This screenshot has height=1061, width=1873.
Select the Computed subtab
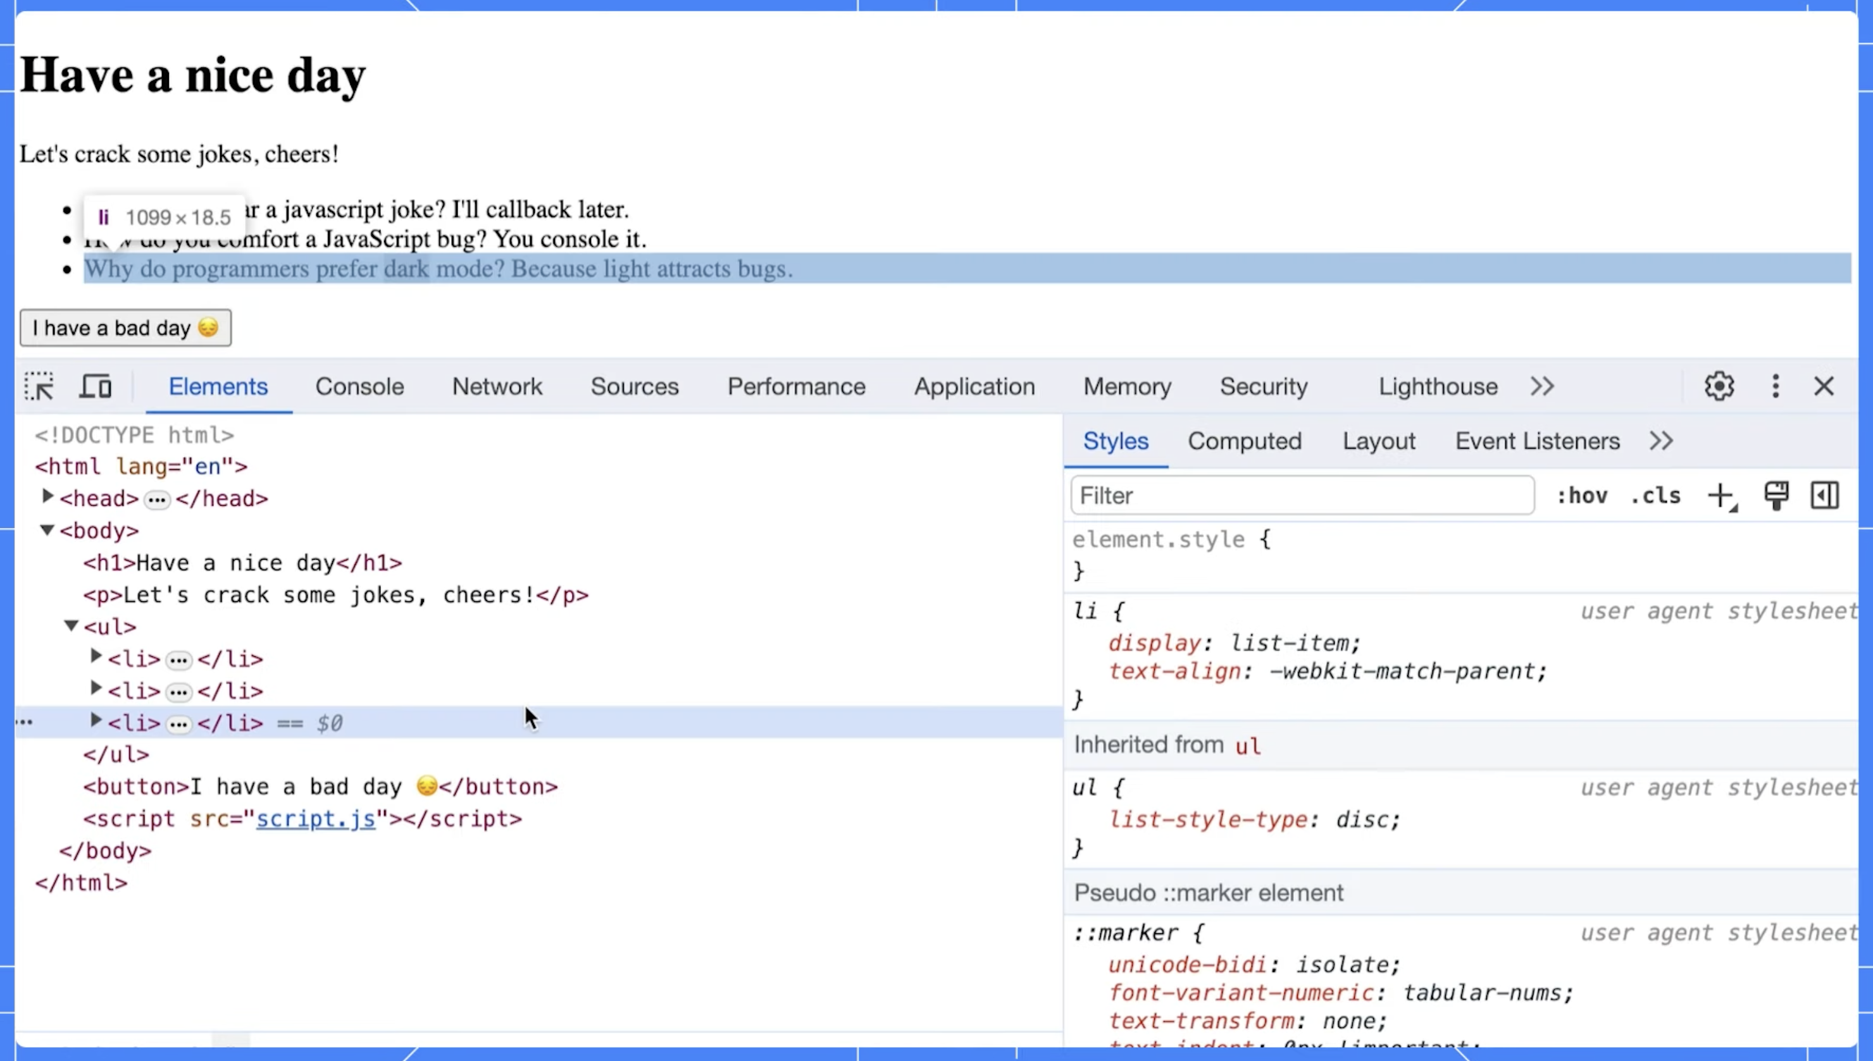pos(1245,441)
